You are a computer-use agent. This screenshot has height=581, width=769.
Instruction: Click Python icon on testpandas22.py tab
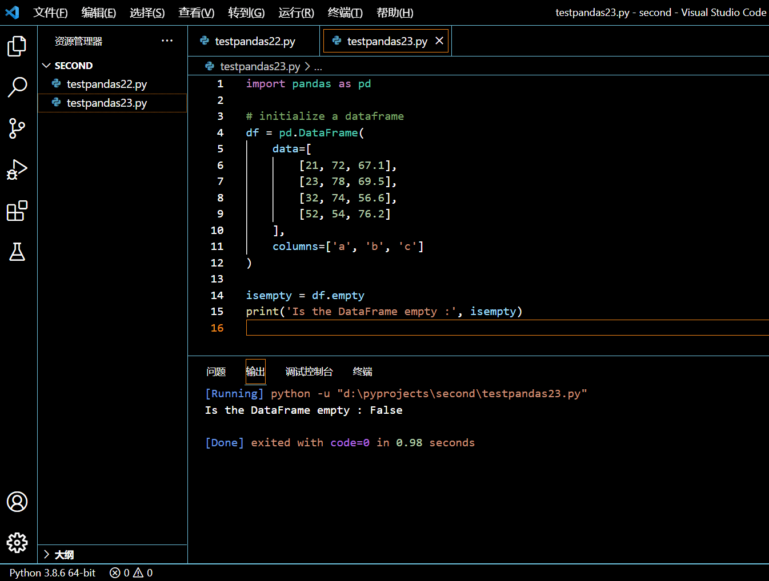(205, 41)
